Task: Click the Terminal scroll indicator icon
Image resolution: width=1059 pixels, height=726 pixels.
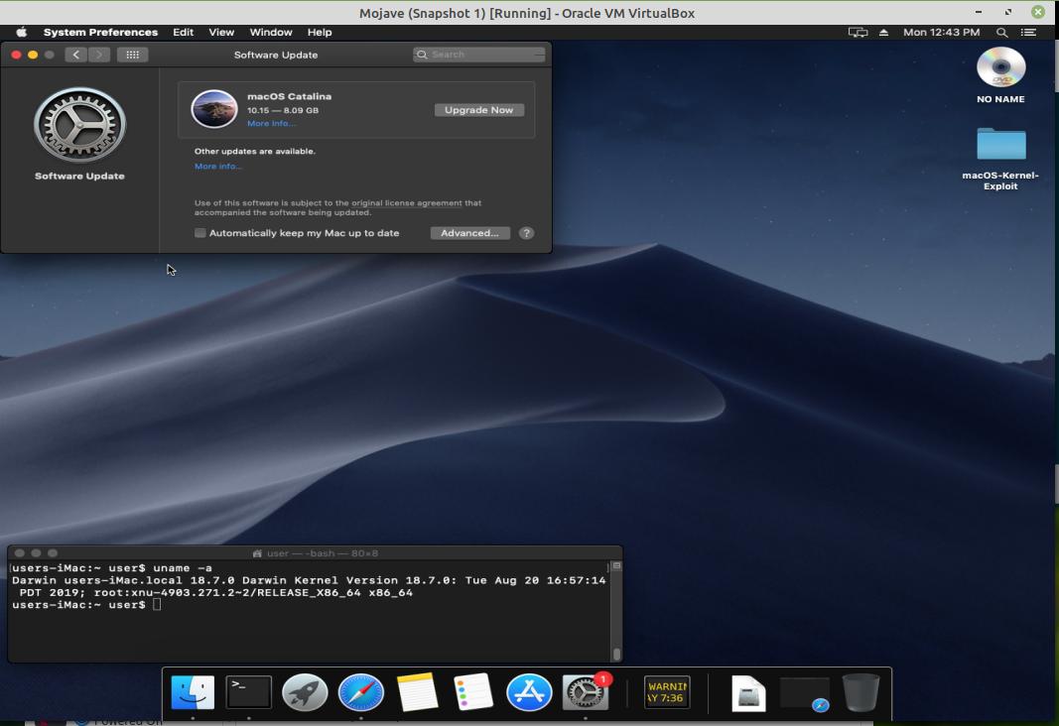Action: 616,566
